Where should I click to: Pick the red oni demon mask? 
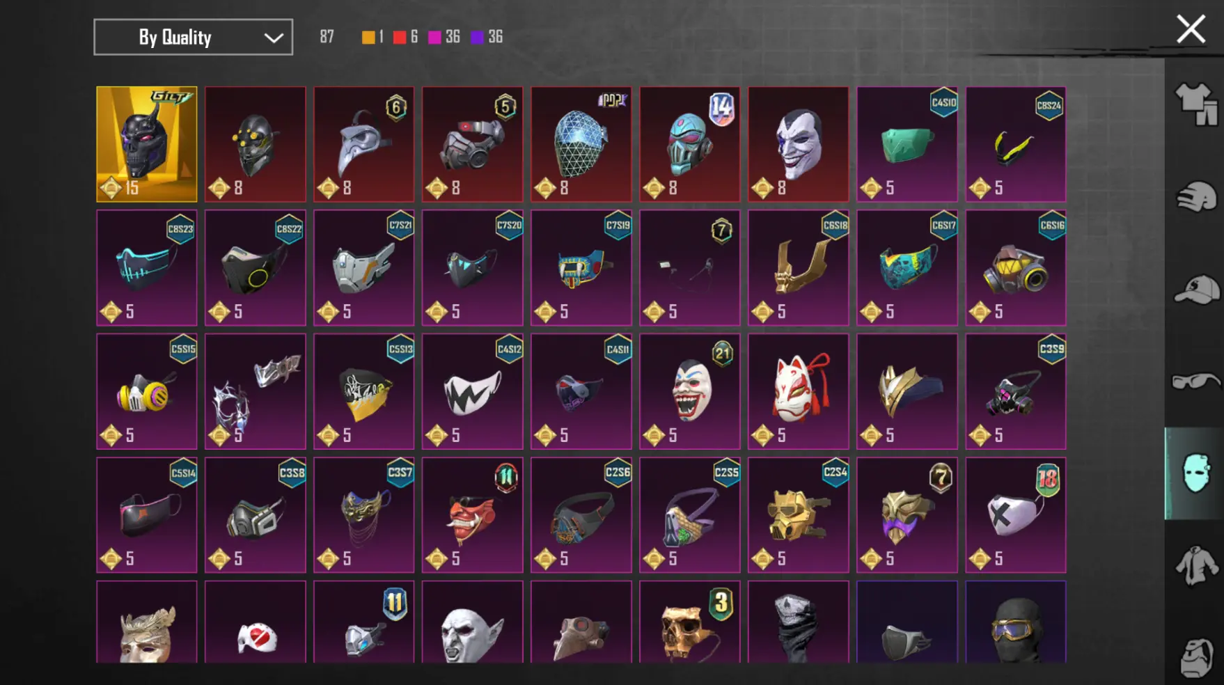pyautogui.click(x=473, y=515)
